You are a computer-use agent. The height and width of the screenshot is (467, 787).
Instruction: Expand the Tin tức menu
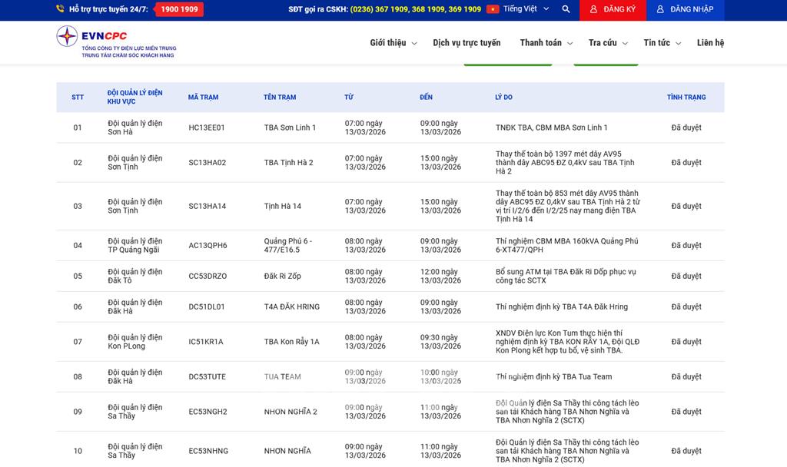click(x=662, y=43)
